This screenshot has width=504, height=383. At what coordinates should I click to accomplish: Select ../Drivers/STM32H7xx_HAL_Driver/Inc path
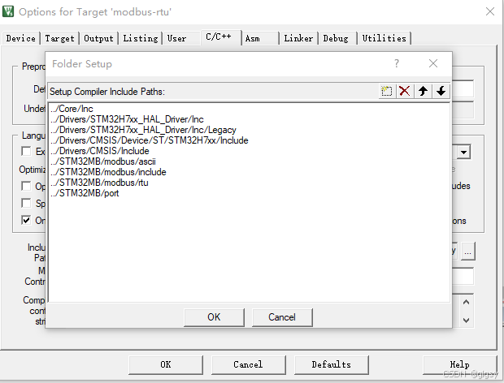tap(127, 119)
